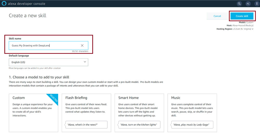Click 'More languages can be added' hint text
Screen dimensions: 260x134
tap(35, 68)
